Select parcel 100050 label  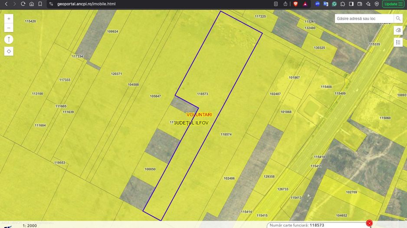[x=150, y=169]
